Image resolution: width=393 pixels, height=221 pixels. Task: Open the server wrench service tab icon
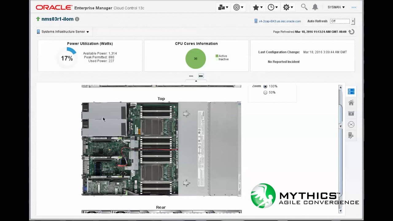351,136
